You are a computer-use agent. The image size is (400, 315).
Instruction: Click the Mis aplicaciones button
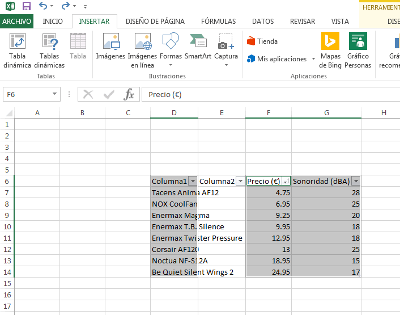(x=277, y=59)
